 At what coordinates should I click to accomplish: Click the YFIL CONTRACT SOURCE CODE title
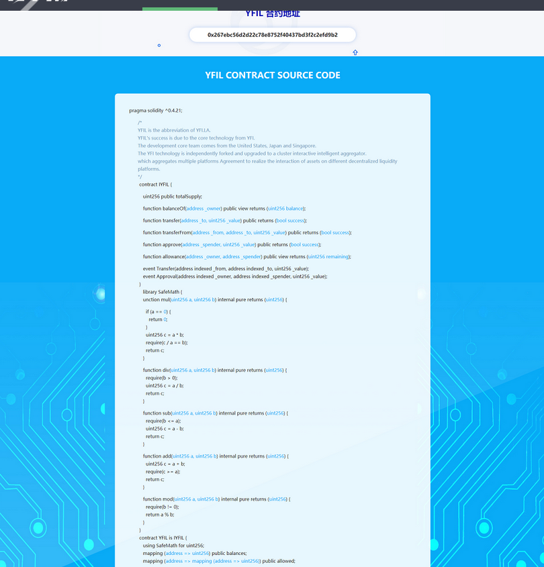point(272,75)
